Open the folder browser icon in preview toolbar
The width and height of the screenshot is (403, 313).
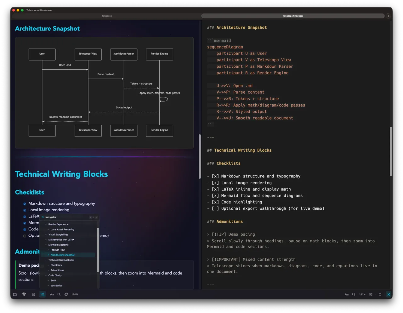(15, 294)
